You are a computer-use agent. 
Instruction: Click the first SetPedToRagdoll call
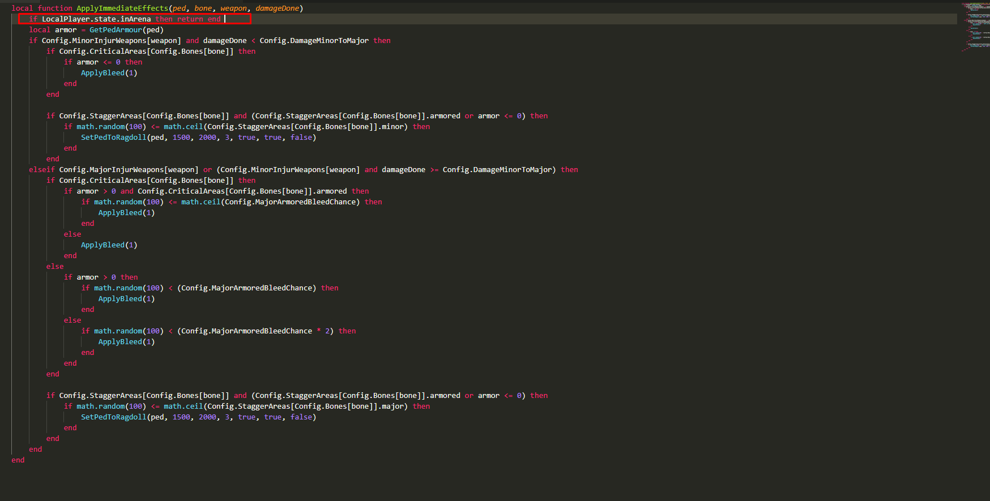tap(113, 138)
